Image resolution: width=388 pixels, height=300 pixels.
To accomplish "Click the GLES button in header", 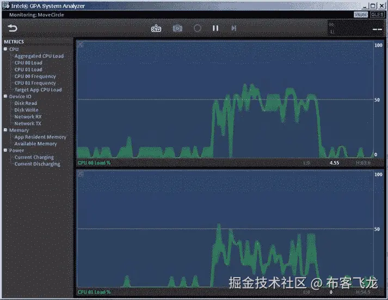I will [x=377, y=15].
